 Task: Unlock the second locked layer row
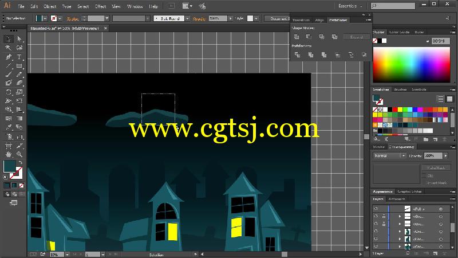pos(384,224)
